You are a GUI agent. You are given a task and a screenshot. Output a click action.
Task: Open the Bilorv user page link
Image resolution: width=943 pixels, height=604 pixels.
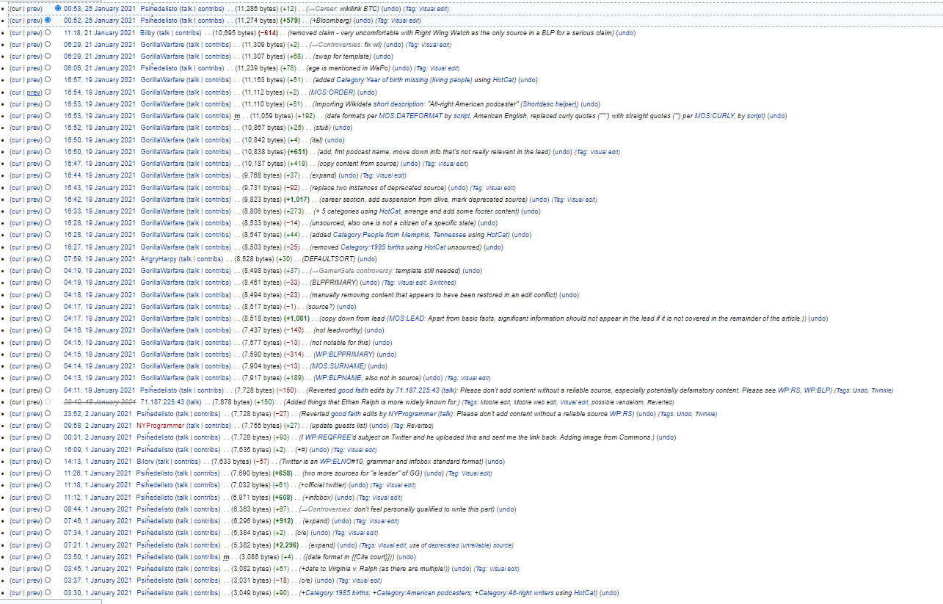pyautogui.click(x=147, y=462)
